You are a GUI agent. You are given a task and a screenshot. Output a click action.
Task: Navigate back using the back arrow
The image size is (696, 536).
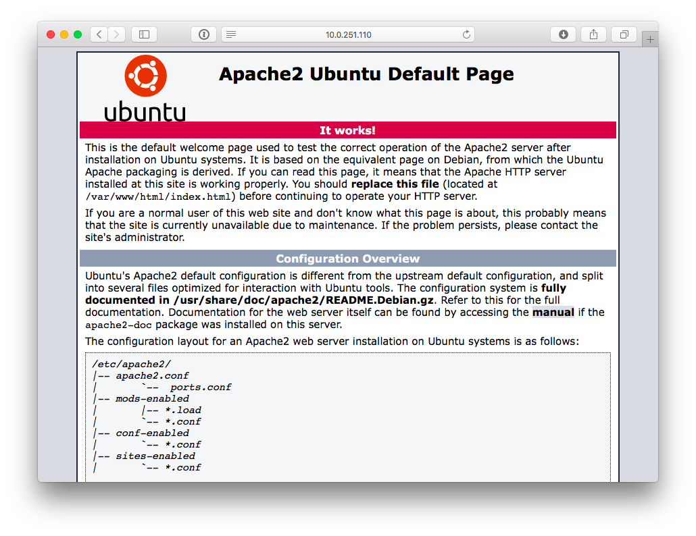pyautogui.click(x=99, y=34)
